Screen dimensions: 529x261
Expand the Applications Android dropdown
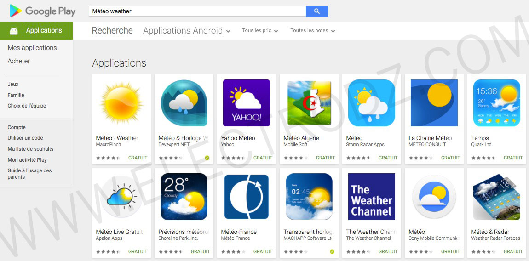pos(187,31)
